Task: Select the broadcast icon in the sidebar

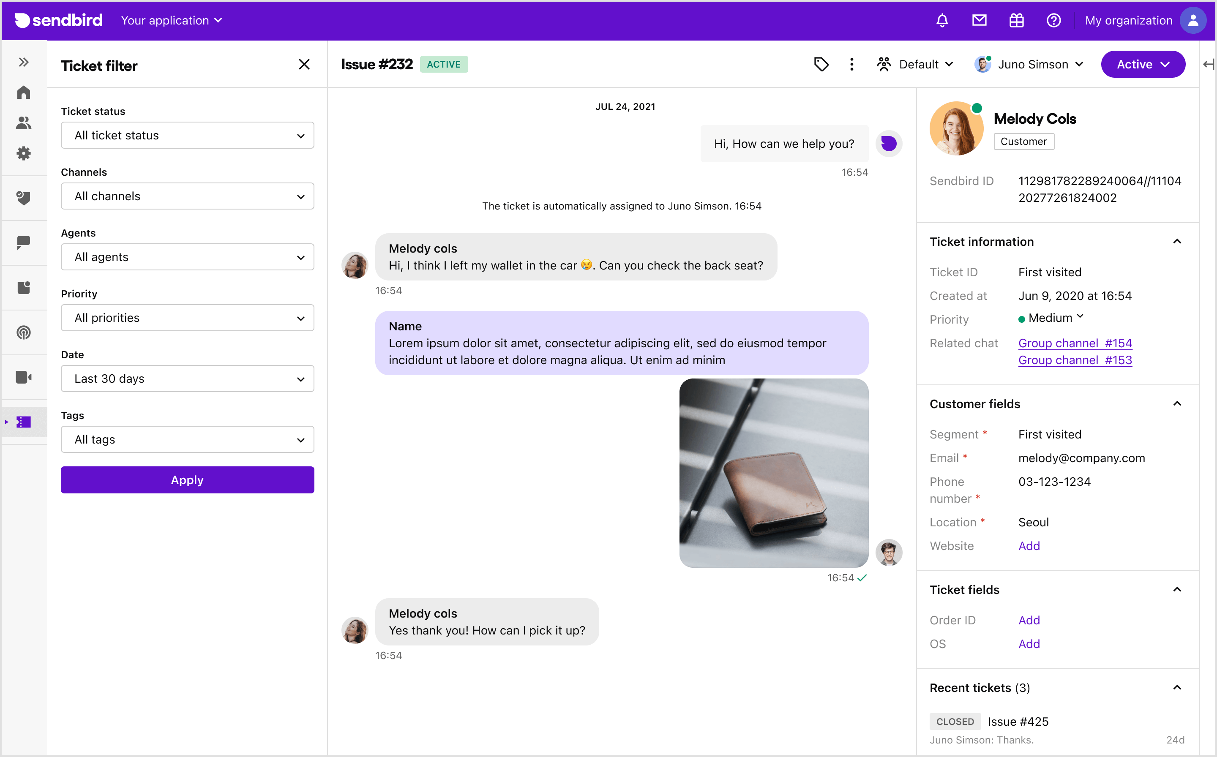Action: [x=24, y=332]
